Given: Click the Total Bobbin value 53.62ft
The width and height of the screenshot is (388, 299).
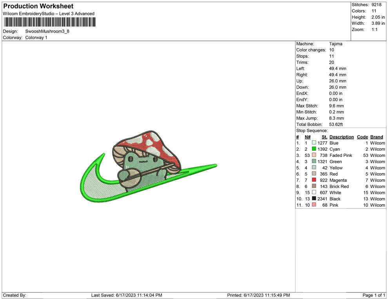Looking at the screenshot, I should pyautogui.click(x=336, y=124).
